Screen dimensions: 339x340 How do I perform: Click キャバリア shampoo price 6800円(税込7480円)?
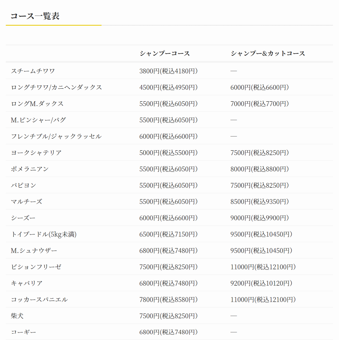tap(169, 283)
